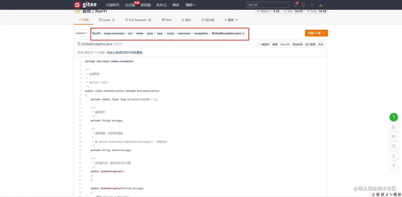Open commit message 自定义数据权限不排除重复
This screenshot has width=402, height=197.
point(125,53)
